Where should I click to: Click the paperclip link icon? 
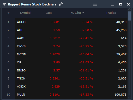pos(61,4)
